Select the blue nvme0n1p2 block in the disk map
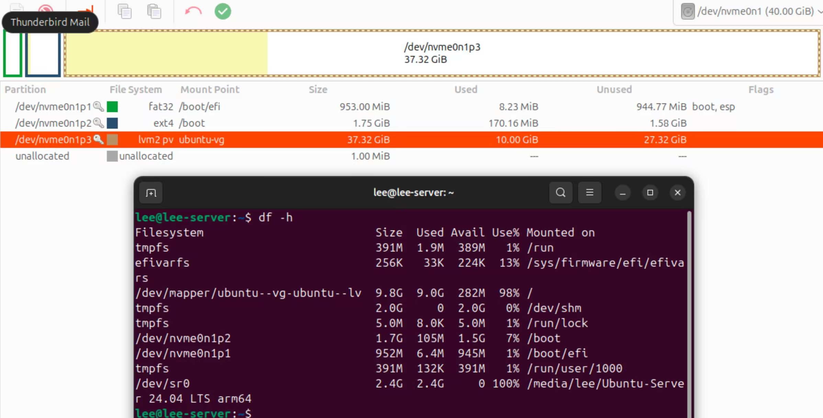 click(43, 54)
